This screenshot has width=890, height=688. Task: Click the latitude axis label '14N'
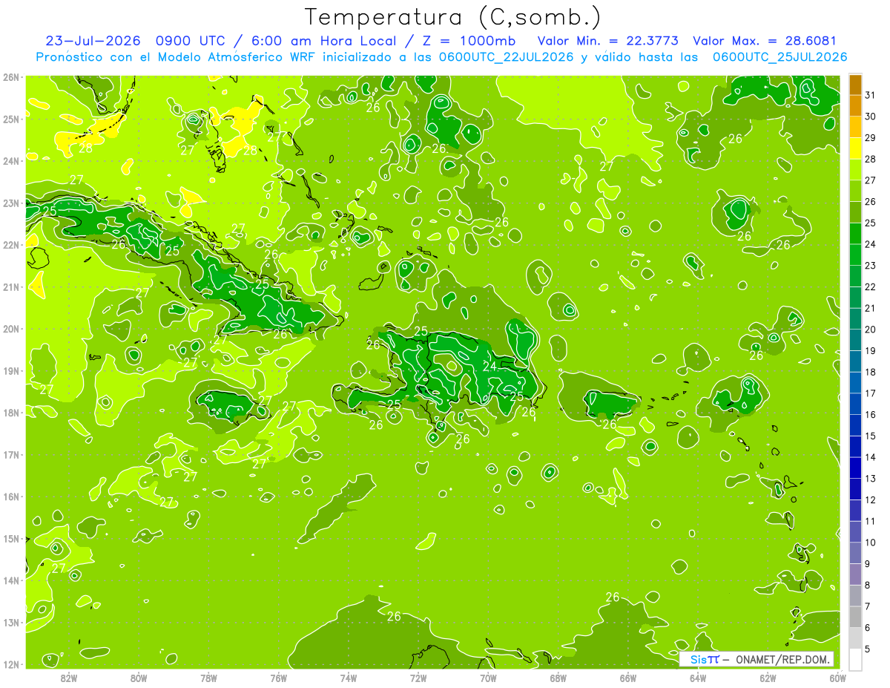coord(12,580)
